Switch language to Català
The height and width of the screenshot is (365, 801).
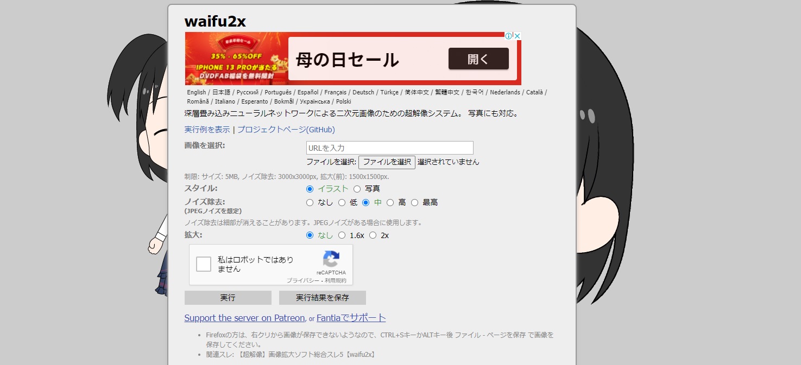click(x=534, y=92)
